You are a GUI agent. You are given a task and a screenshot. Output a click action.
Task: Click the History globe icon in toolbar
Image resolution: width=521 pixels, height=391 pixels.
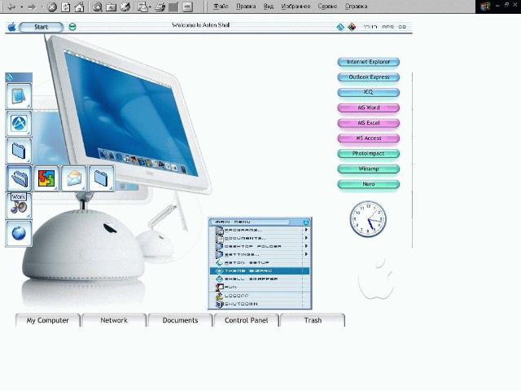tap(125, 7)
